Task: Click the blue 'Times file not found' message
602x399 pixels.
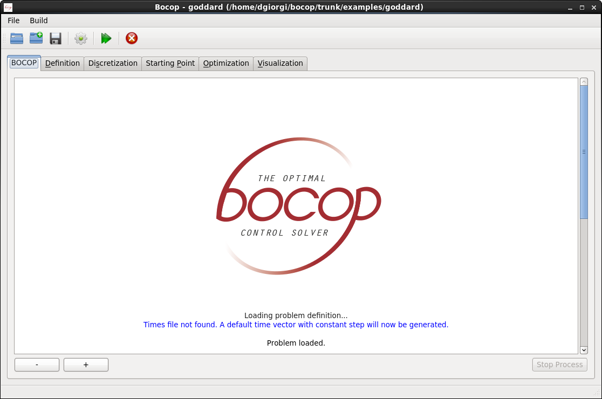Action: (x=296, y=325)
